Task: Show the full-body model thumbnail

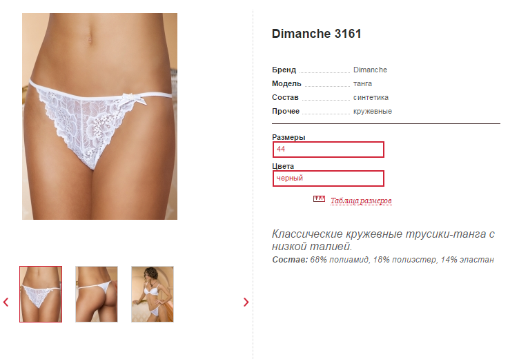Action: click(153, 294)
